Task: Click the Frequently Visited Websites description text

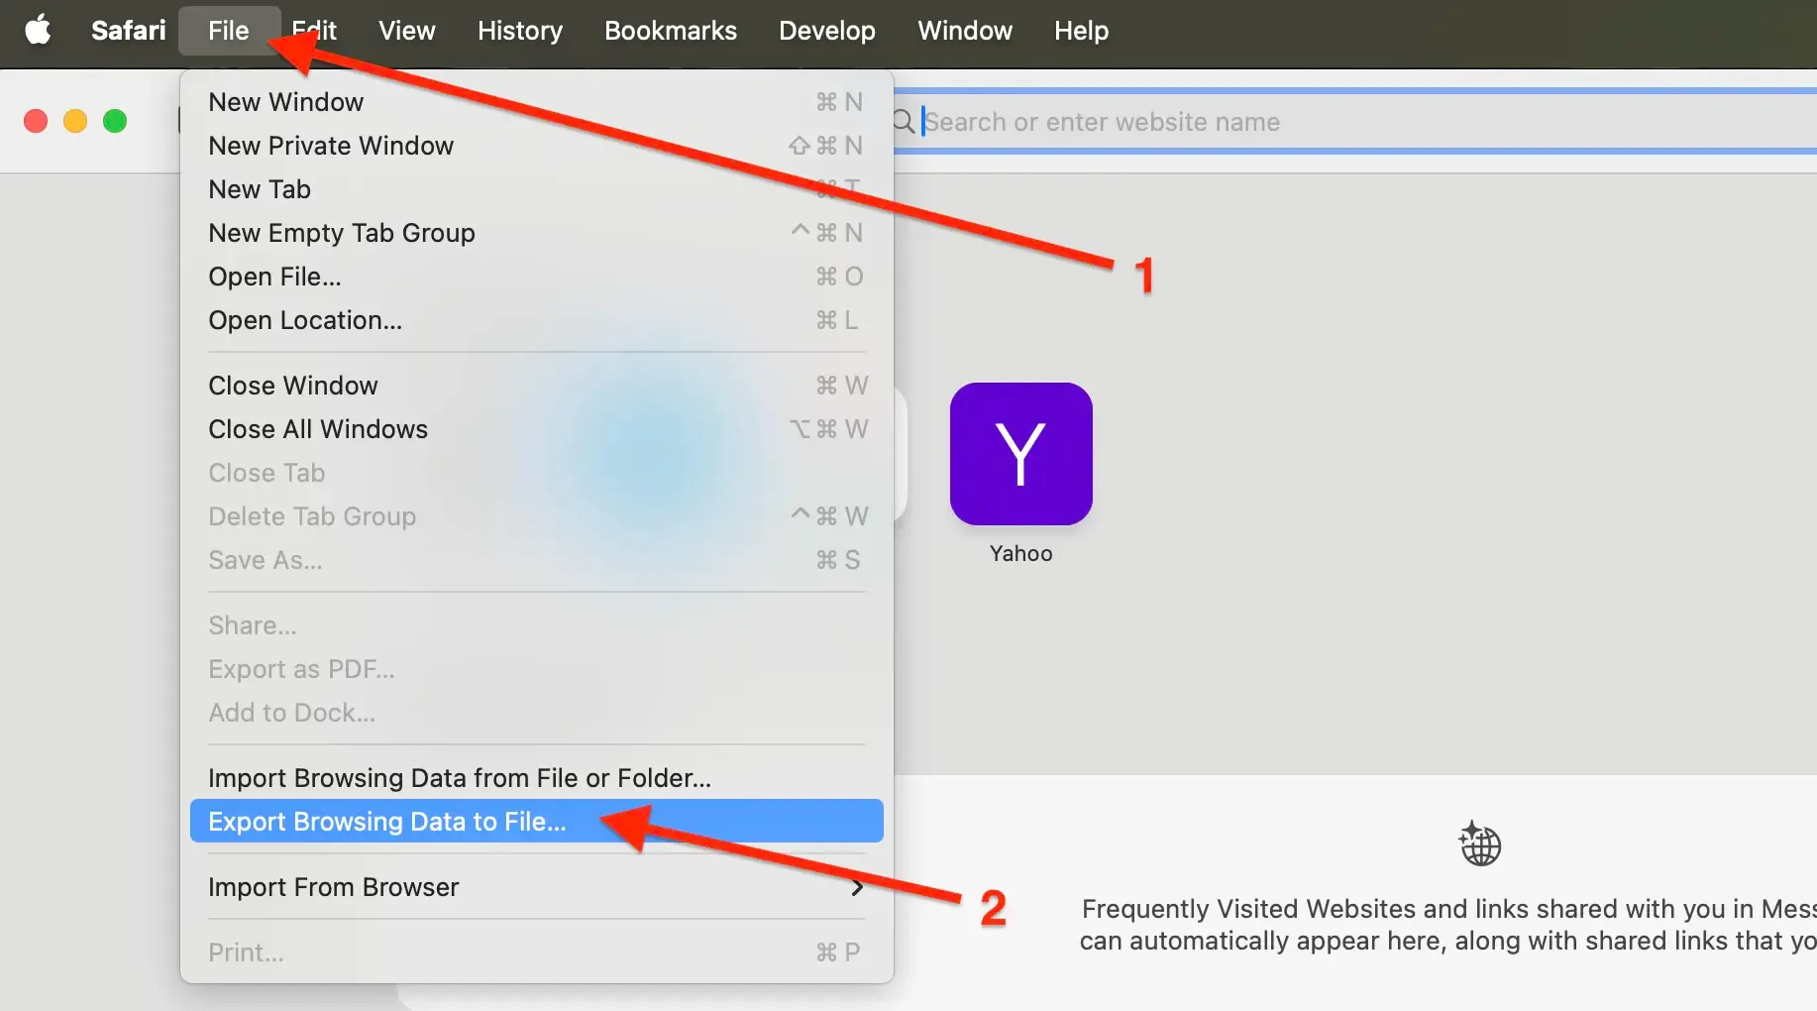Action: tap(1447, 925)
